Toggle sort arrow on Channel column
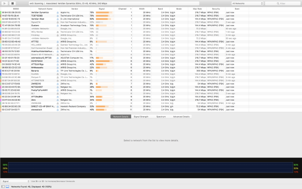 click(131, 9)
